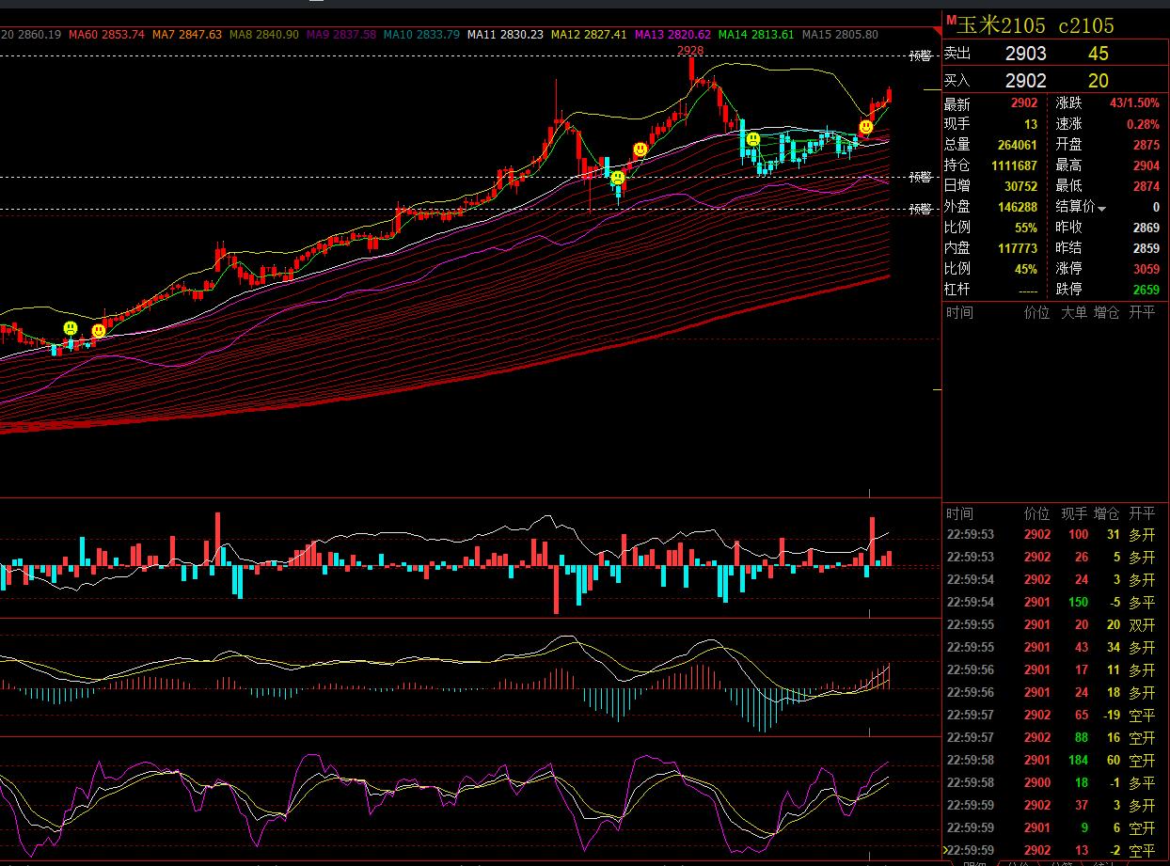Click the MA8 2840.90 indicator label
1170x866 pixels.
(x=263, y=35)
